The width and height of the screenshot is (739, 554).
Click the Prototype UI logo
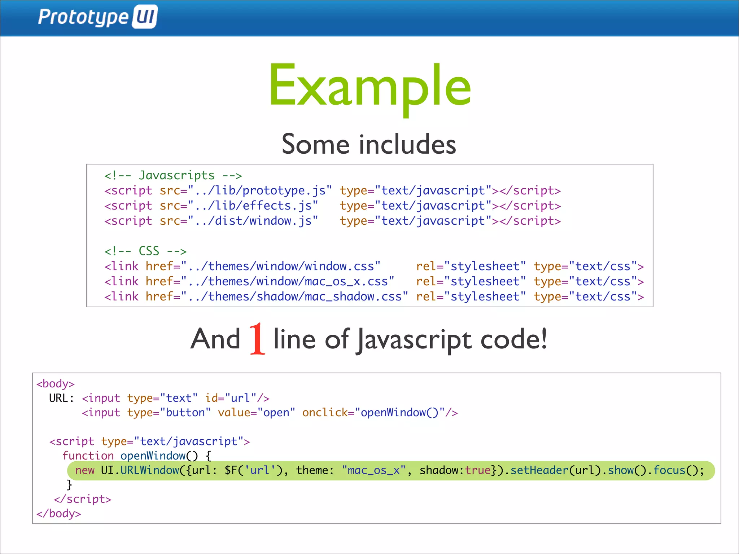pyautogui.click(x=97, y=17)
